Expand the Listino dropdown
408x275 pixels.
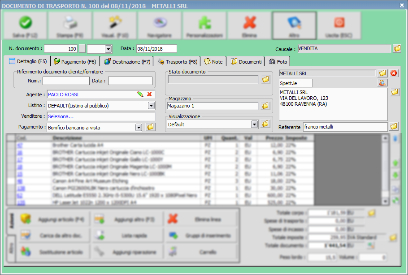coord(151,106)
